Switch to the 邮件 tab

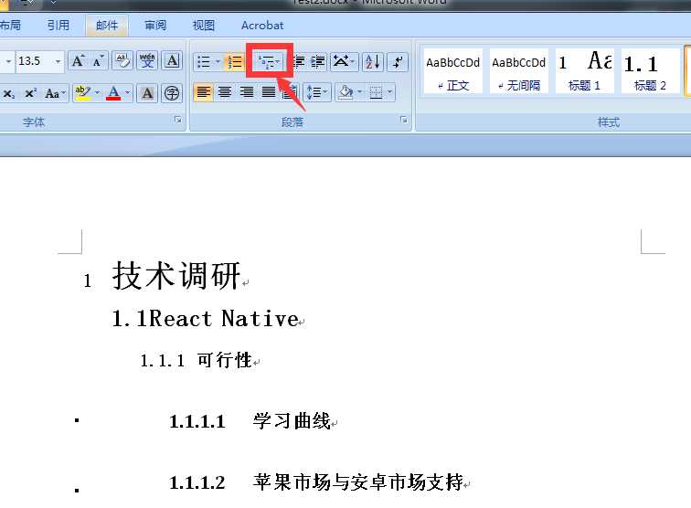107,25
